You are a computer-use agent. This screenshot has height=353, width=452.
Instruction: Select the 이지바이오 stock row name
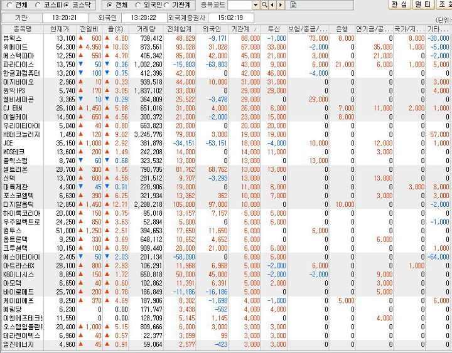pyautogui.click(x=19, y=82)
